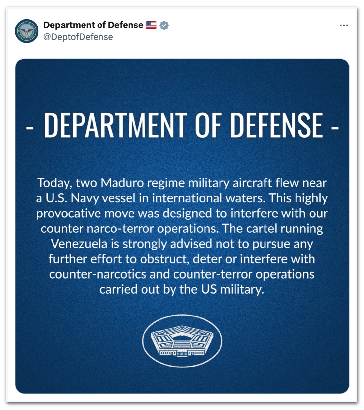
Task: Click the Pentagon building logo in the image
Action: click(x=182, y=341)
